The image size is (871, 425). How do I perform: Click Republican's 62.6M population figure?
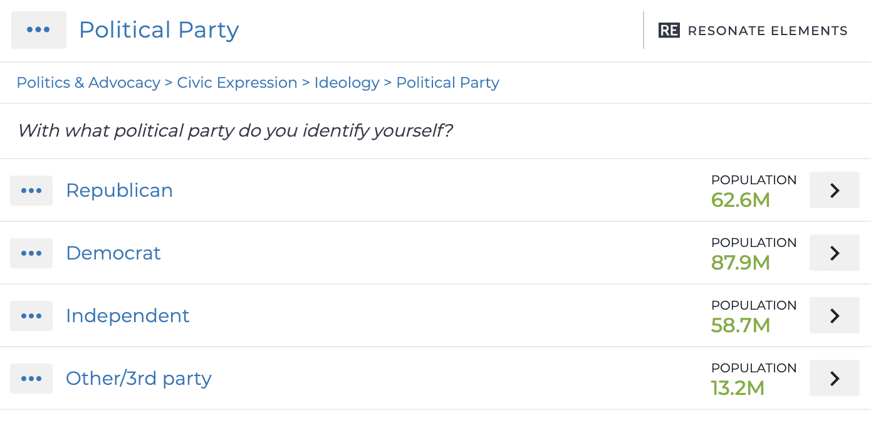point(740,200)
